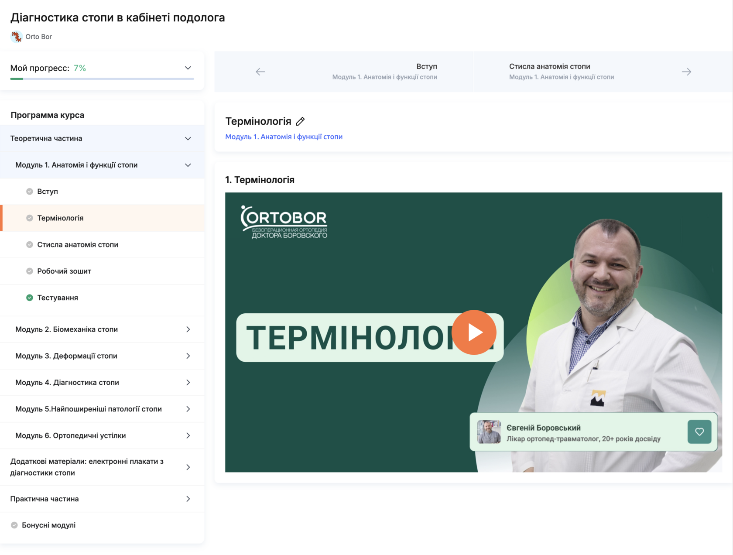Click Модуль 4. Діагностика стопи label
The height and width of the screenshot is (555, 733).
tap(67, 383)
